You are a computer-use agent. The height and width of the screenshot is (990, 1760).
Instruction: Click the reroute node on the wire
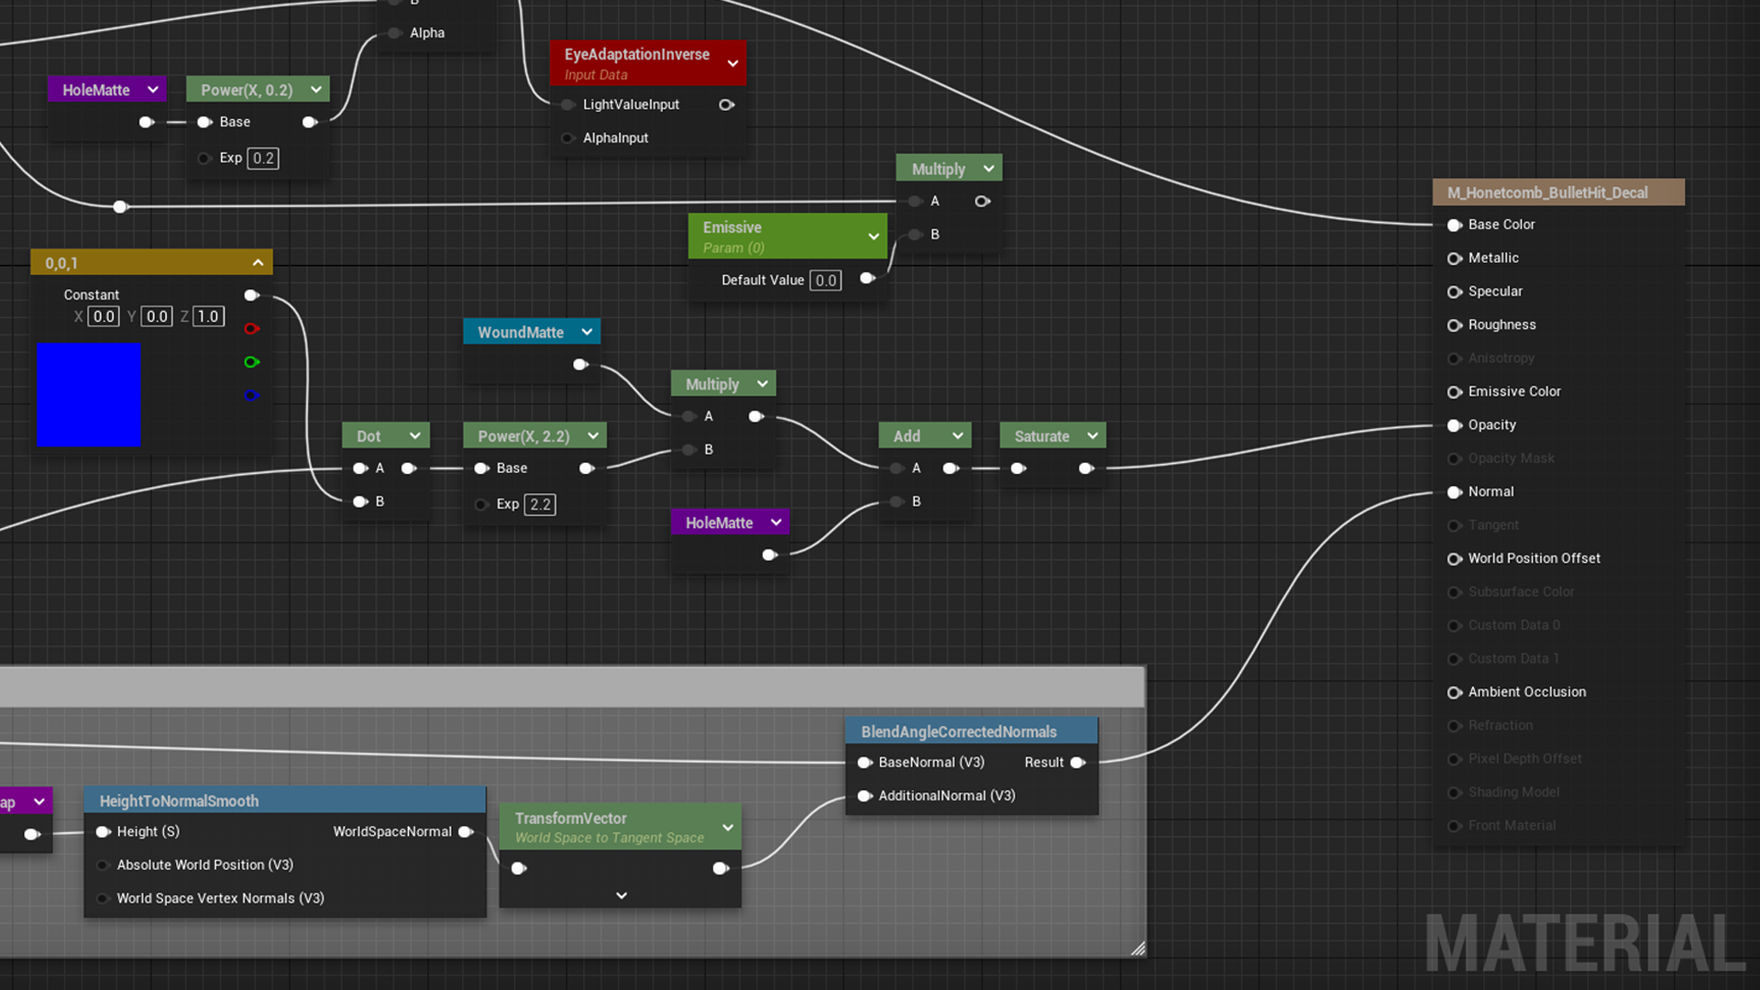120,207
